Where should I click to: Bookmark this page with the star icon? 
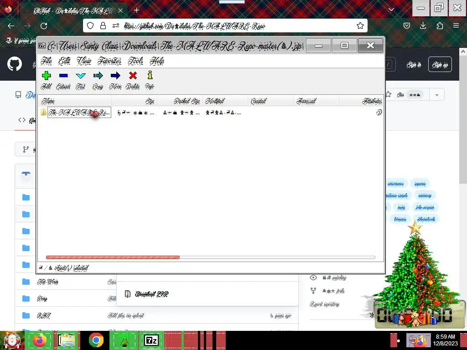click(x=360, y=26)
